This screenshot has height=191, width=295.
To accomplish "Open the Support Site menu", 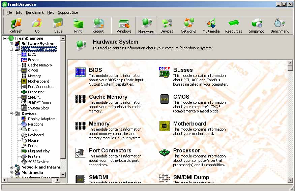I will (x=68, y=12).
